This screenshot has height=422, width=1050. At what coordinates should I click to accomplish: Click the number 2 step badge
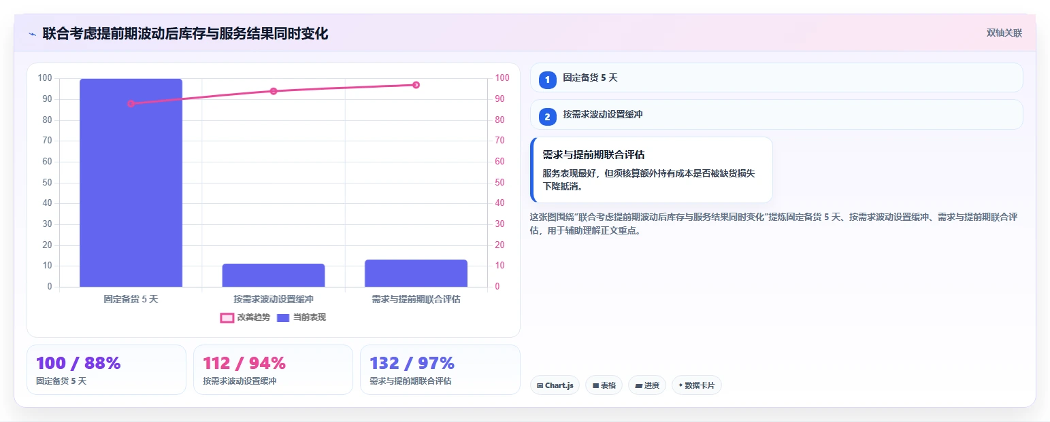coord(547,116)
